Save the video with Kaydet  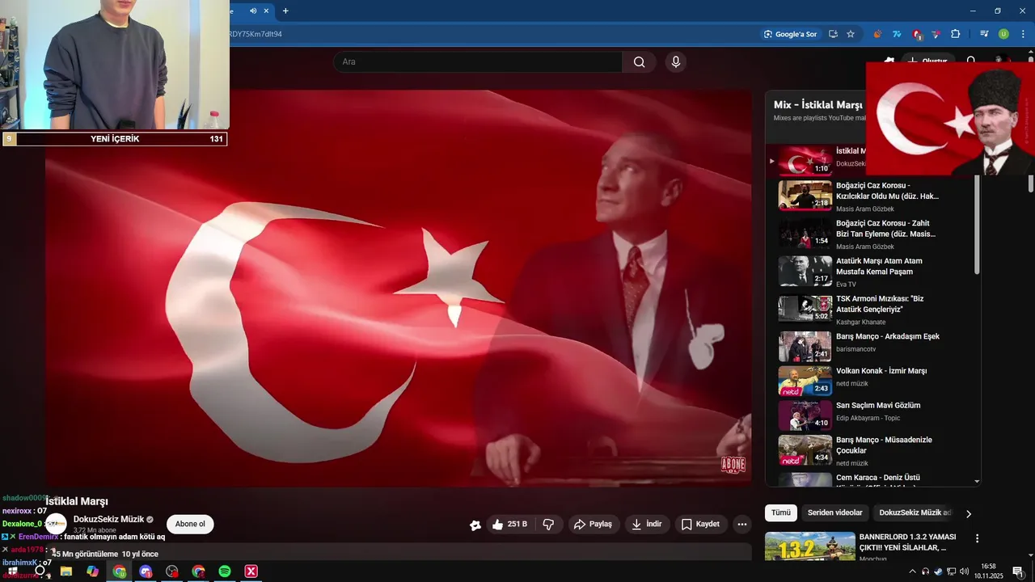click(x=700, y=525)
